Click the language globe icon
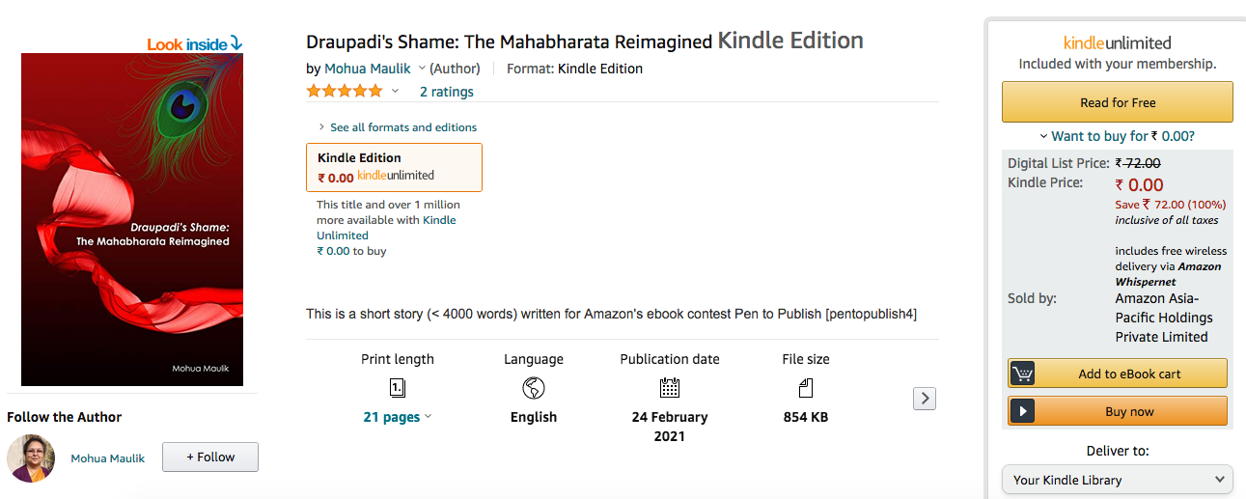This screenshot has height=499, width=1246. click(x=534, y=388)
